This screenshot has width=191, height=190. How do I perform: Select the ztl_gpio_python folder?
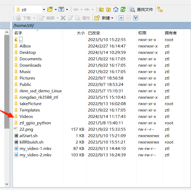(35, 123)
